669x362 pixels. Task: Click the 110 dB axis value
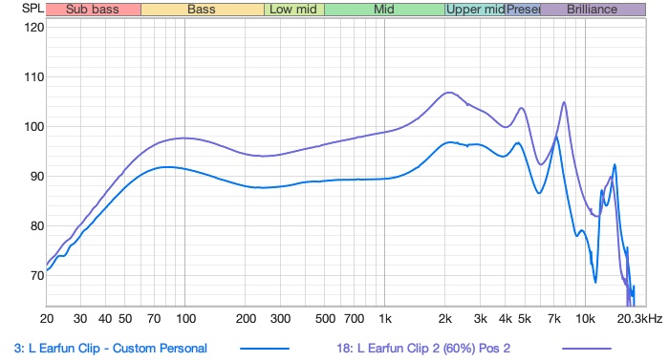[x=33, y=77]
